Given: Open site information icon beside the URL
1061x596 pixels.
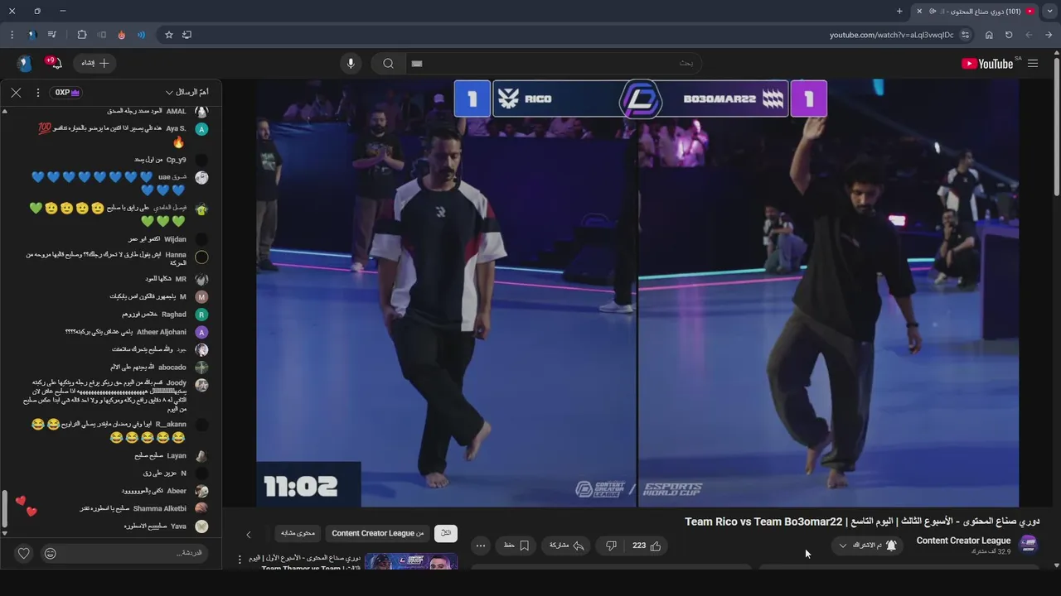Looking at the screenshot, I should pos(966,35).
